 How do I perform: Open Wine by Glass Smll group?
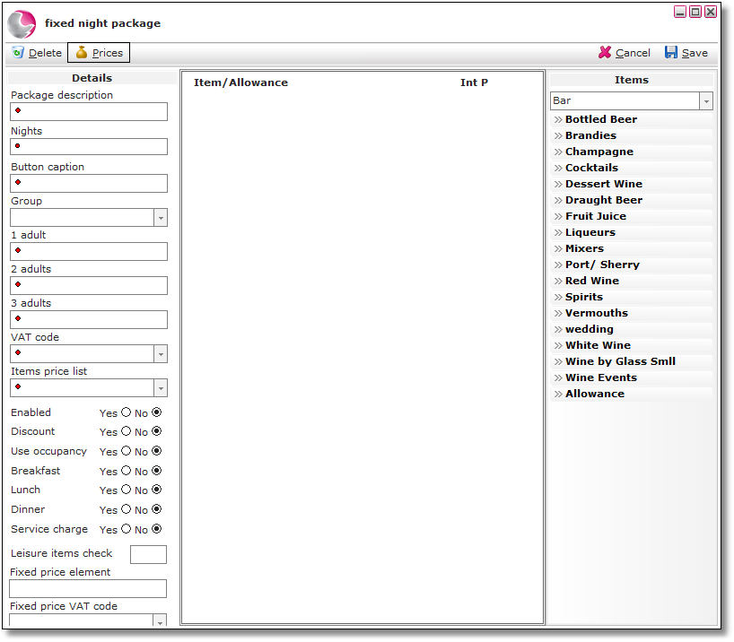click(631, 361)
